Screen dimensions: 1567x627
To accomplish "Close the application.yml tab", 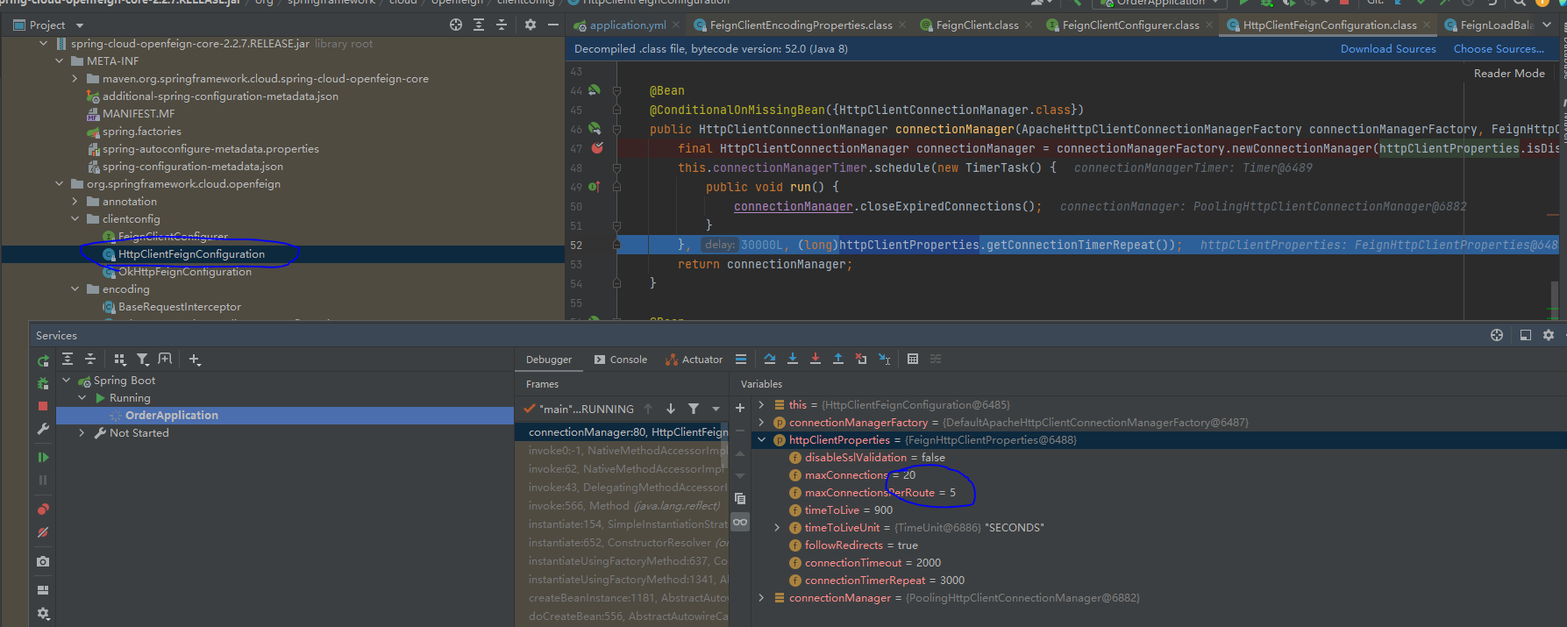I will pos(677,25).
